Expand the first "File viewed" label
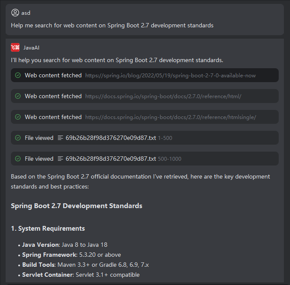This screenshot has height=285, width=290. tap(39, 138)
